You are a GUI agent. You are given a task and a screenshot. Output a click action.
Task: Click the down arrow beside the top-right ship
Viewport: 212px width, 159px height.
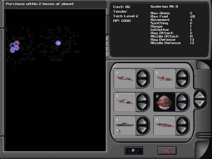(x=183, y=82)
